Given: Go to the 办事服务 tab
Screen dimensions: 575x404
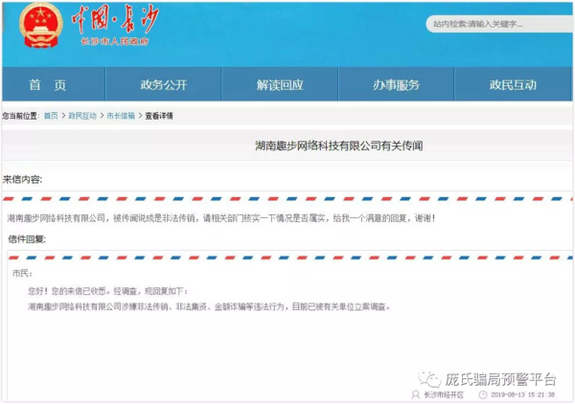Looking at the screenshot, I should [396, 85].
